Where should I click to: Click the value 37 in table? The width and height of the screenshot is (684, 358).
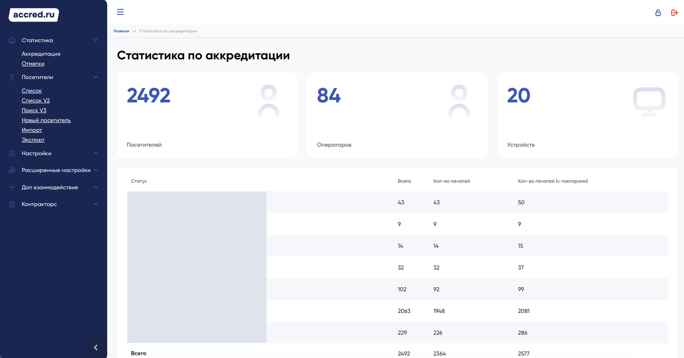tap(521, 268)
